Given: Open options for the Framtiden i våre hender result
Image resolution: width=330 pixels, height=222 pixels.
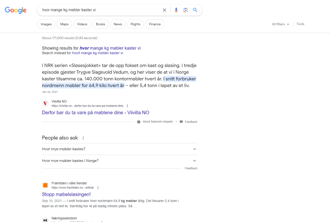Looking at the screenshot, I should [x=98, y=187].
